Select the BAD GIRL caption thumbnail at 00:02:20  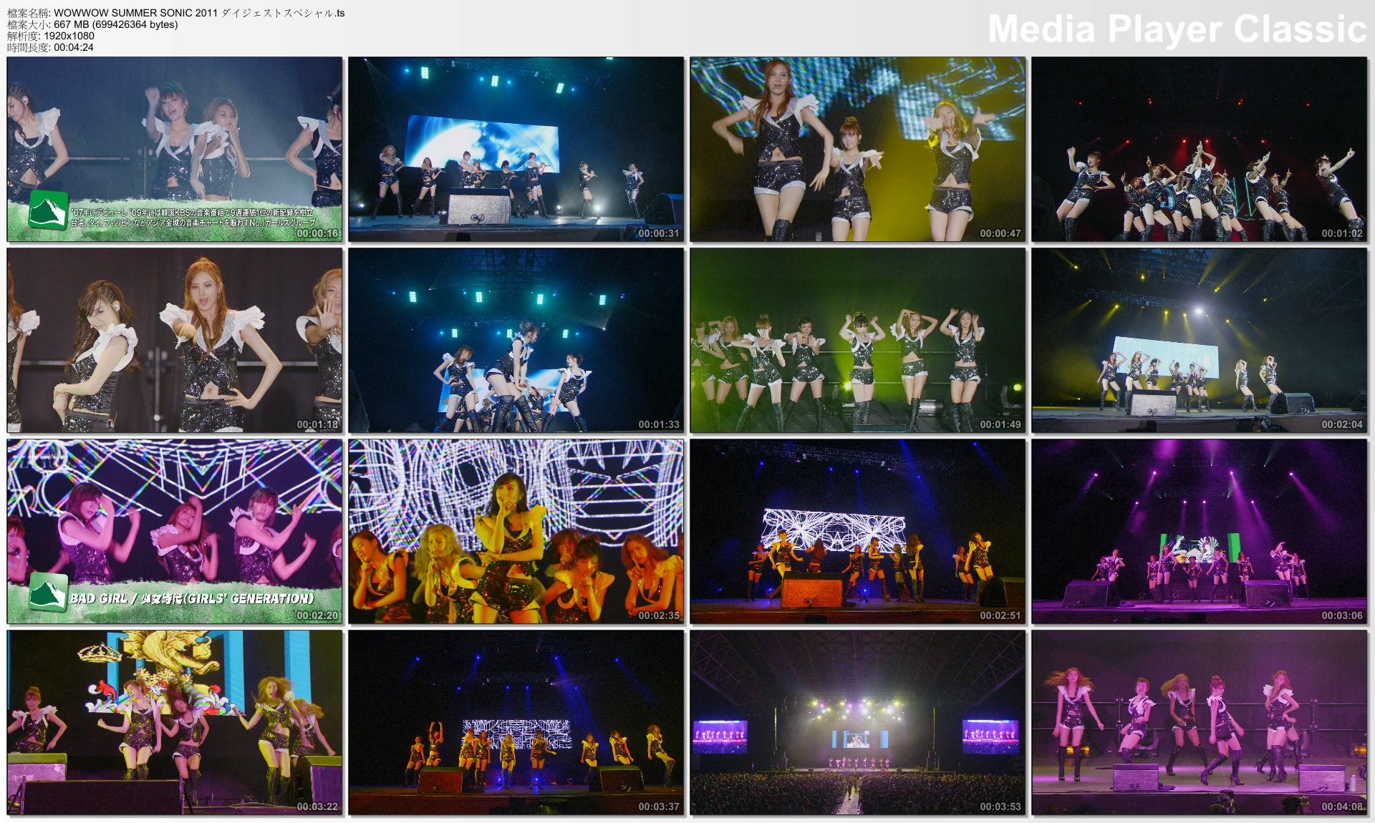(x=174, y=531)
